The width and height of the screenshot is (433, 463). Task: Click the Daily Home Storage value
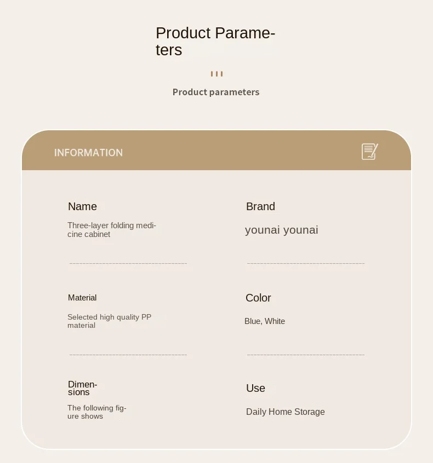coord(286,412)
